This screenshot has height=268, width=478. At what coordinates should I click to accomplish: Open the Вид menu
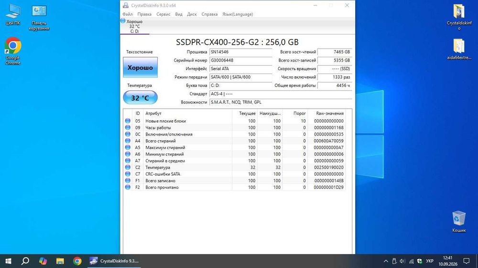click(x=179, y=14)
